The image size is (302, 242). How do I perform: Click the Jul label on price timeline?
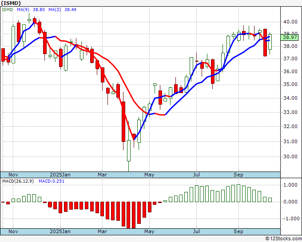click(196, 175)
